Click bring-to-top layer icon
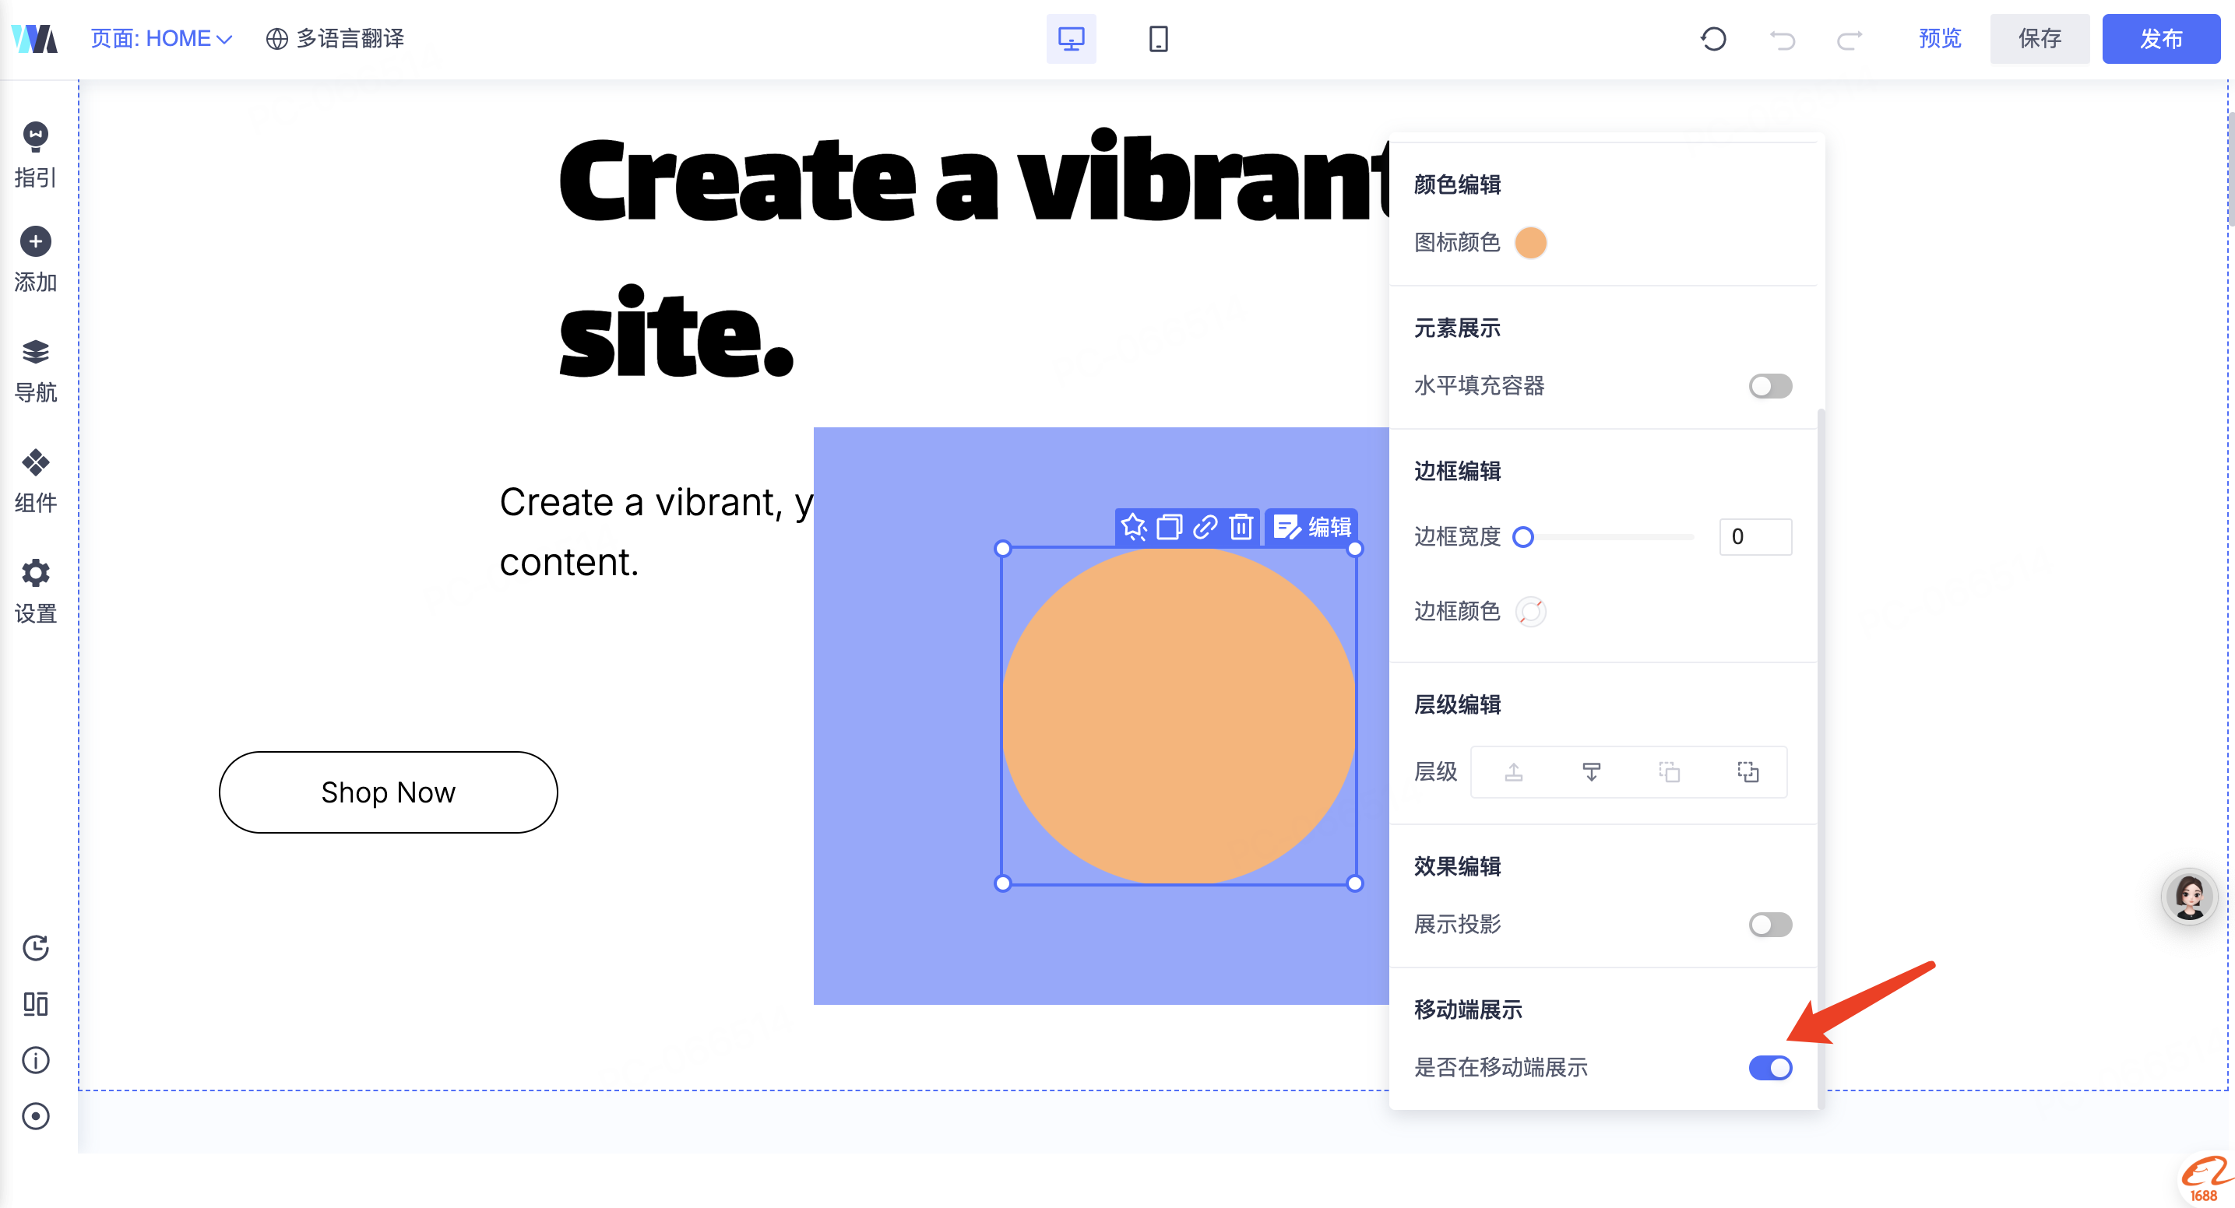Viewport: 2235px width, 1208px height. tap(1514, 772)
